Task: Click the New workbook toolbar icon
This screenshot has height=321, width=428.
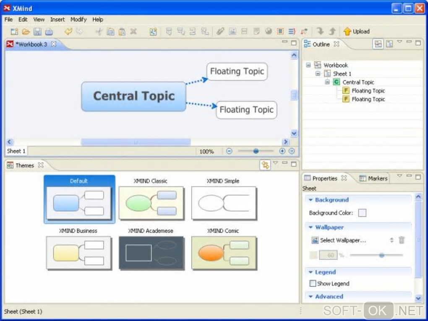Action: coord(14,32)
